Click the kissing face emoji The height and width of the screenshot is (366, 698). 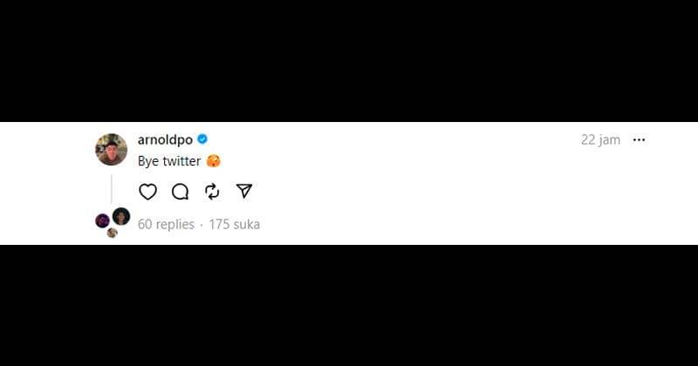[214, 160]
